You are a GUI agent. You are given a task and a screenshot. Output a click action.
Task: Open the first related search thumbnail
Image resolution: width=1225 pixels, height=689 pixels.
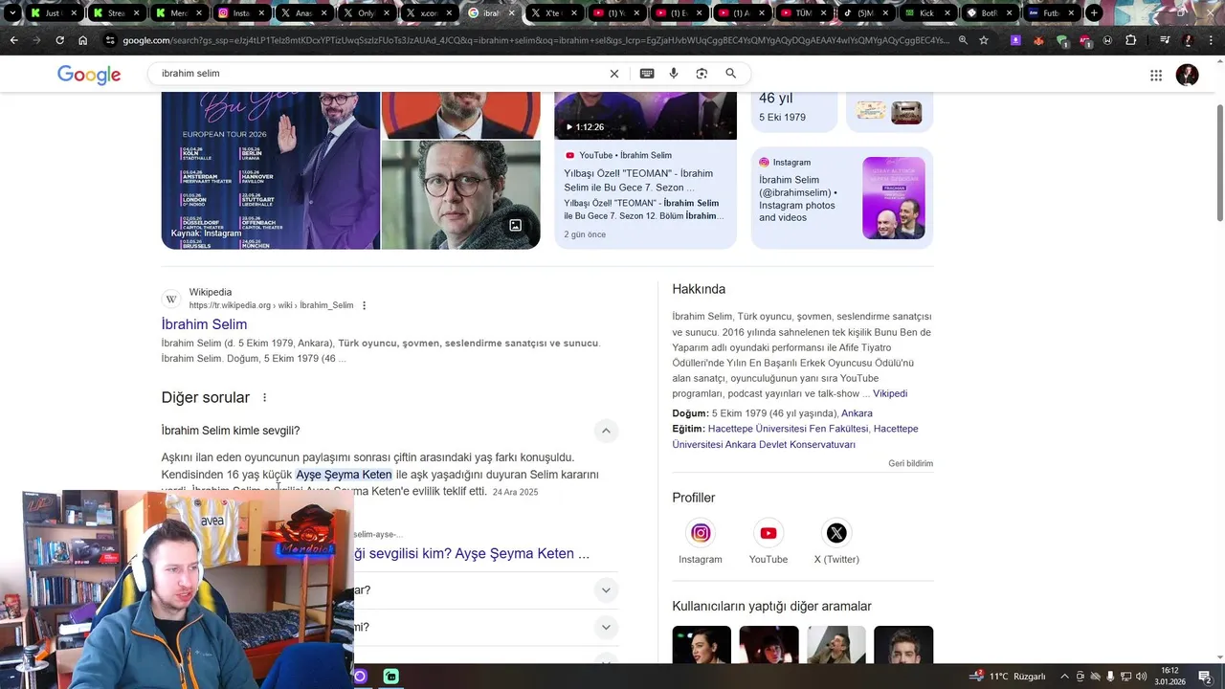click(x=702, y=645)
